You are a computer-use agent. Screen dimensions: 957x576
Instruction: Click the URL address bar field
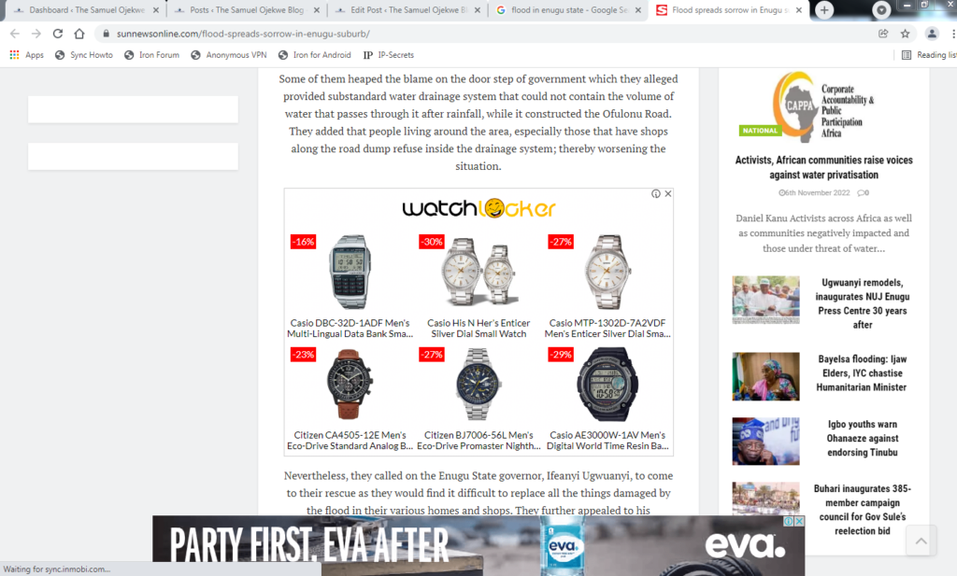(488, 34)
